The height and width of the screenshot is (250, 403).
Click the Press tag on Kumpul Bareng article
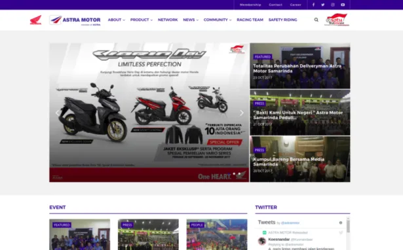259,150
